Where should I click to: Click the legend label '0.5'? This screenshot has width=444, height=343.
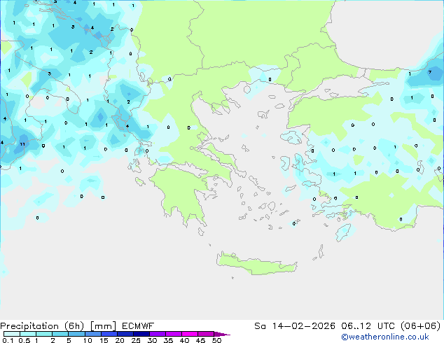25,340
